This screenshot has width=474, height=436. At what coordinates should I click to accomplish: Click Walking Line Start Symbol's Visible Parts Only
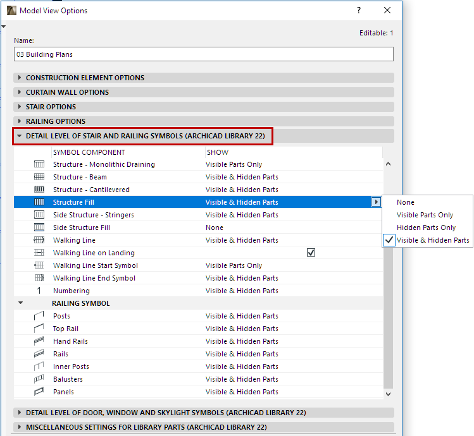(x=234, y=265)
